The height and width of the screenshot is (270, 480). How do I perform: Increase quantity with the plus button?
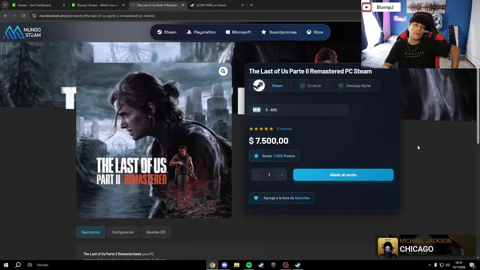282,175
